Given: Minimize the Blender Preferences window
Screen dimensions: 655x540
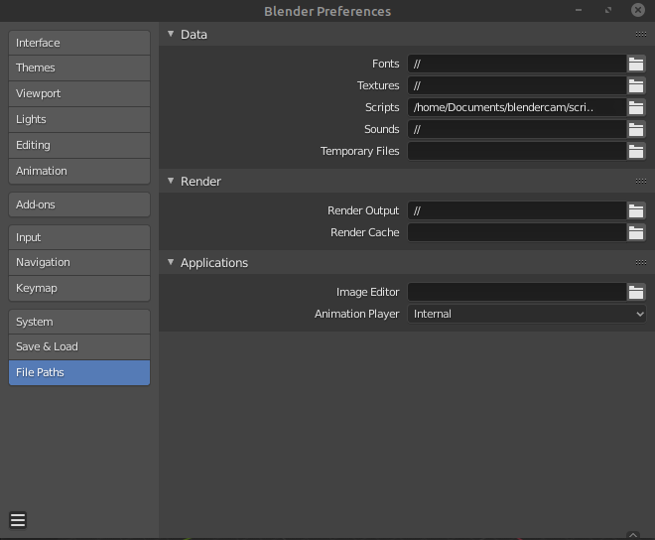Looking at the screenshot, I should tap(579, 10).
